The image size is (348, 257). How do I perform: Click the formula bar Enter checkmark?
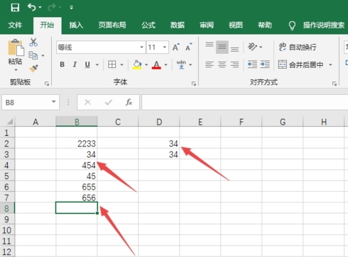click(109, 102)
